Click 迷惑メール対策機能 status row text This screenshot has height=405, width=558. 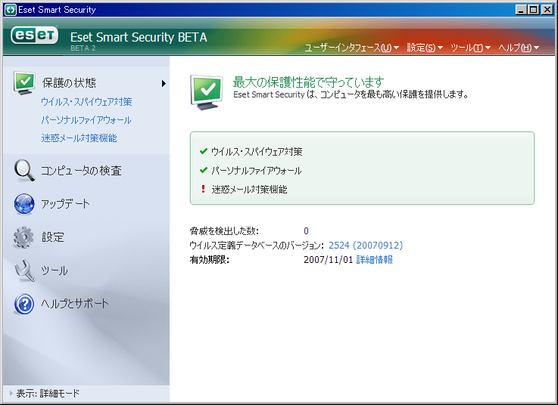click(x=249, y=190)
